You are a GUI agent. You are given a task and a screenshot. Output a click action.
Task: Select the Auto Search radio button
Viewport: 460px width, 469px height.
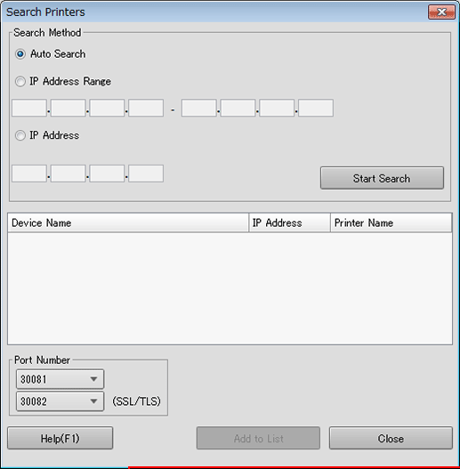[20, 54]
